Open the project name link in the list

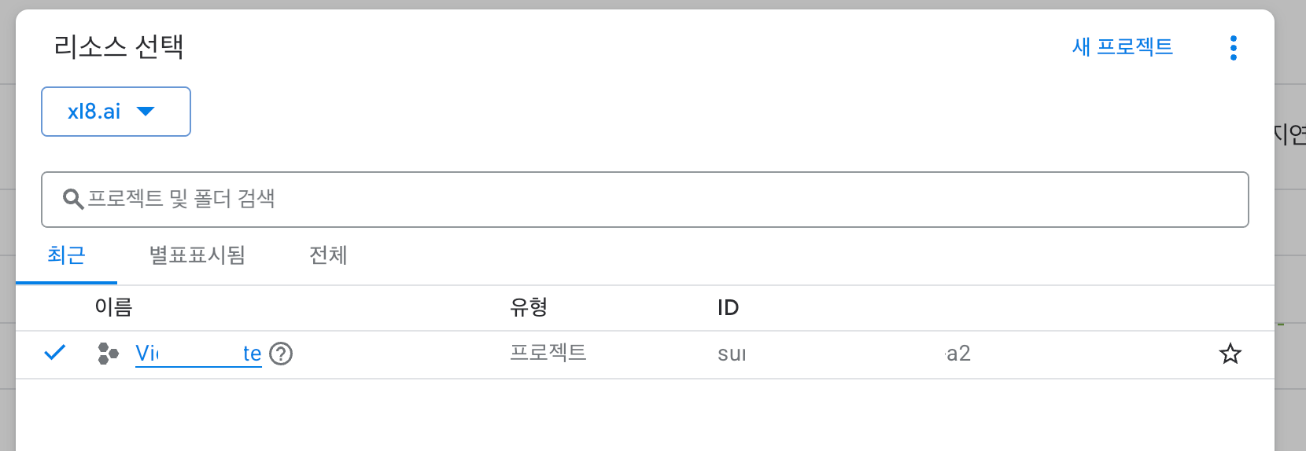[198, 354]
